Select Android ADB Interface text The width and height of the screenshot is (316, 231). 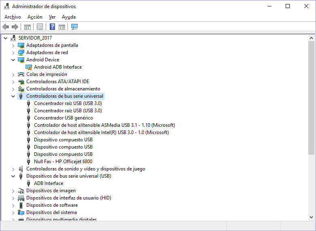tap(58, 67)
